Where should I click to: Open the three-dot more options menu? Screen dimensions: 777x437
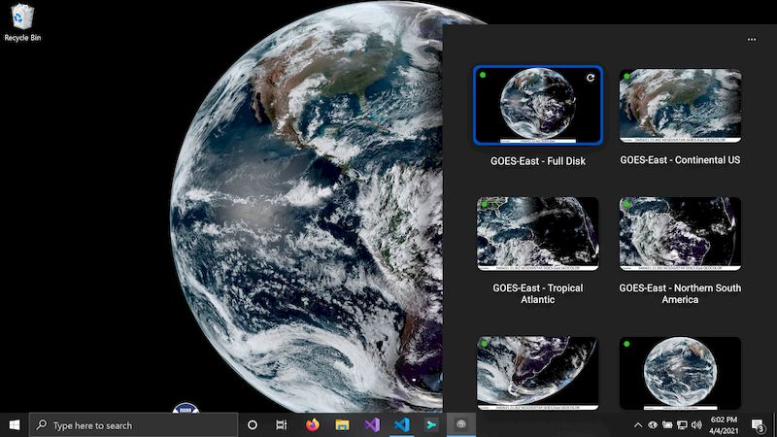(x=751, y=40)
